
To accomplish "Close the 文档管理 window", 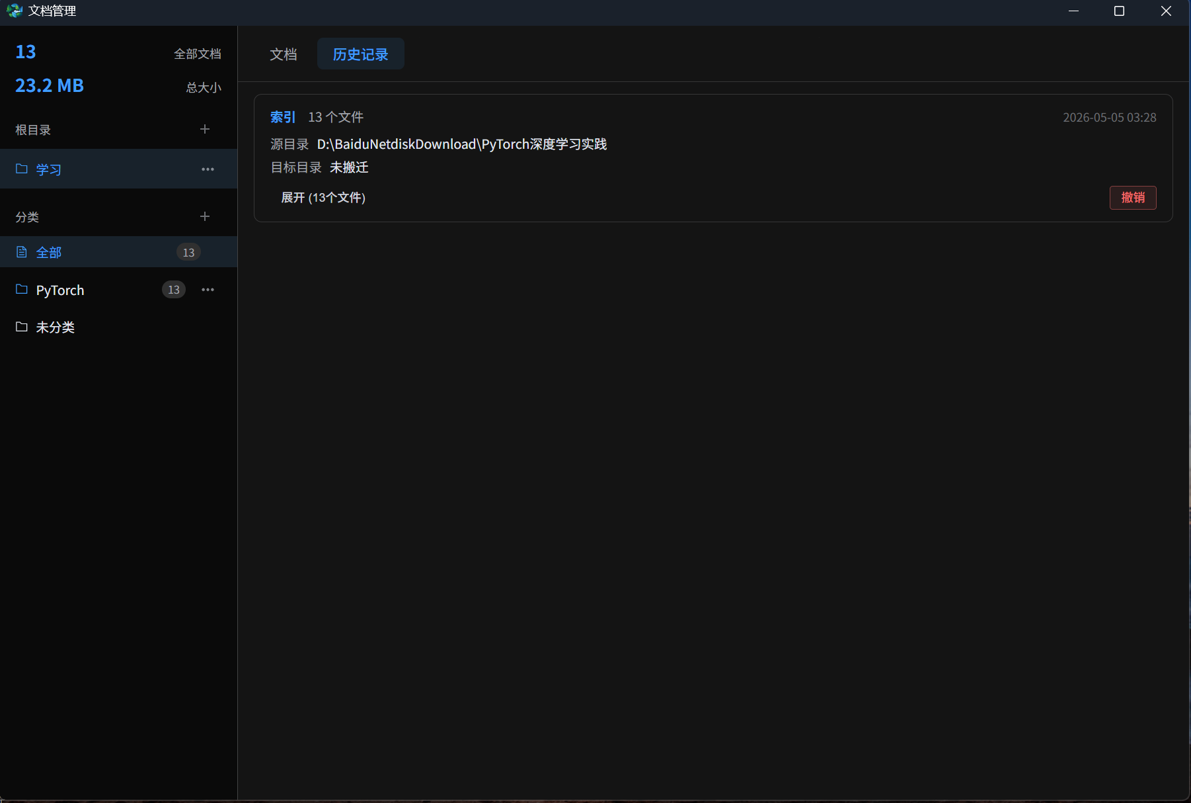I will pos(1166,11).
